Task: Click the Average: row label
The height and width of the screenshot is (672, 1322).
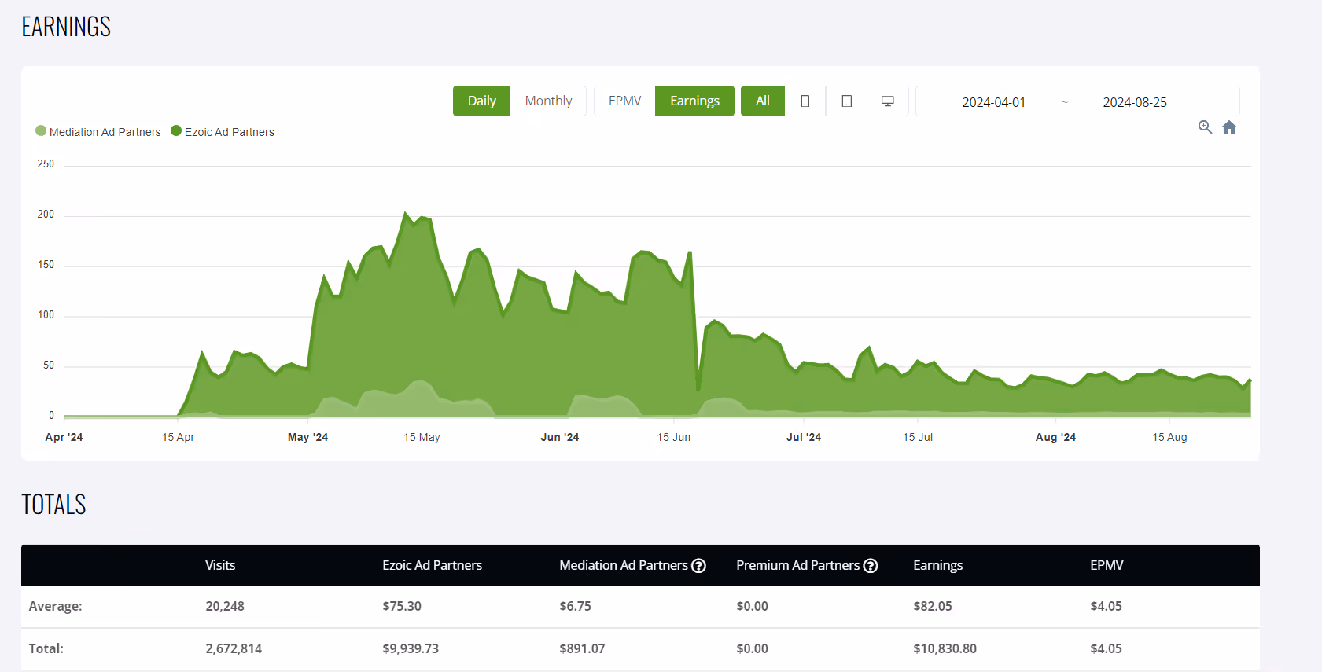Action: pos(55,606)
